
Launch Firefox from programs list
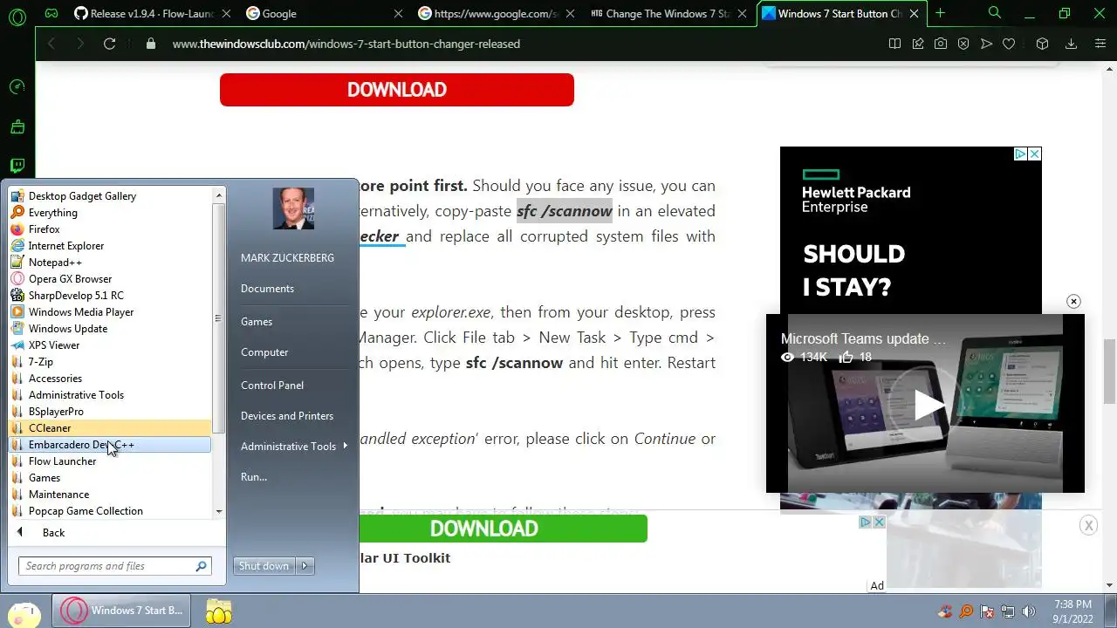click(x=109, y=229)
